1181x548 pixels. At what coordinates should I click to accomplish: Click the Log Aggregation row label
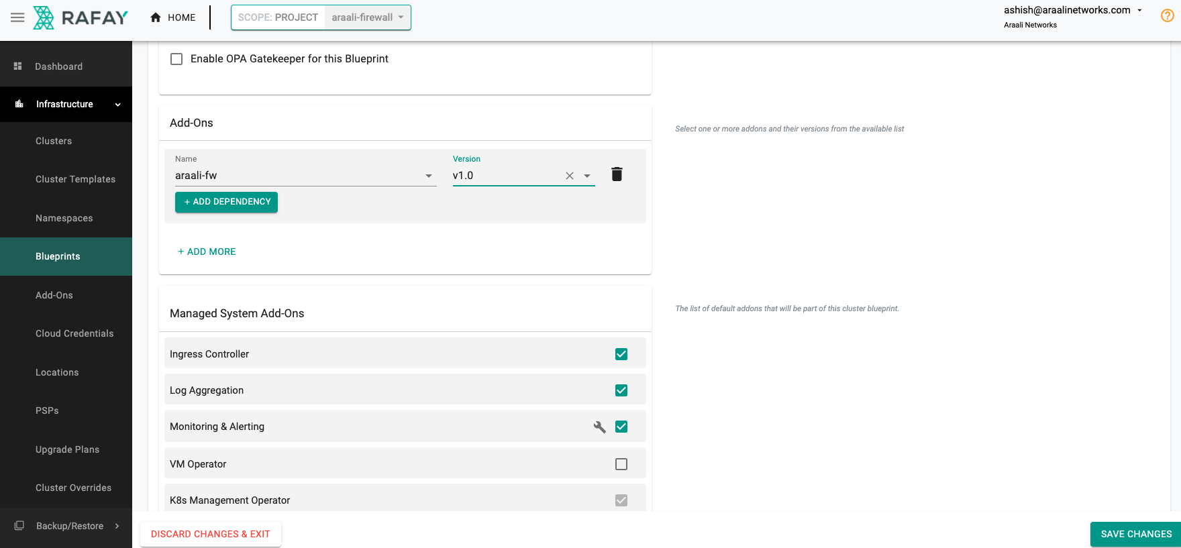click(207, 390)
